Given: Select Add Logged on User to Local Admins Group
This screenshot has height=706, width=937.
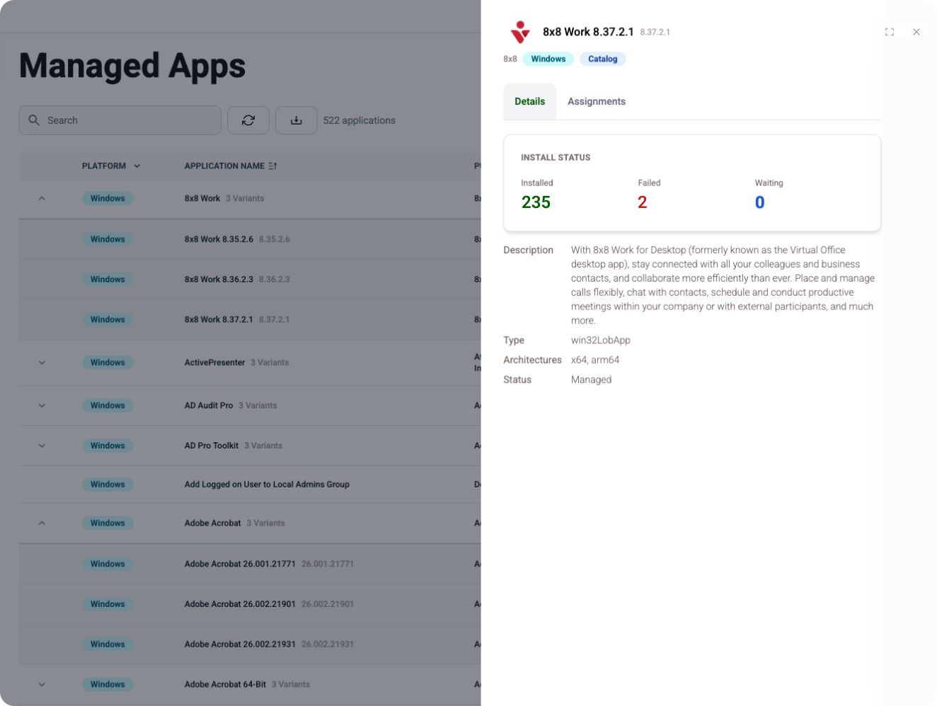Looking at the screenshot, I should tap(250, 485).
